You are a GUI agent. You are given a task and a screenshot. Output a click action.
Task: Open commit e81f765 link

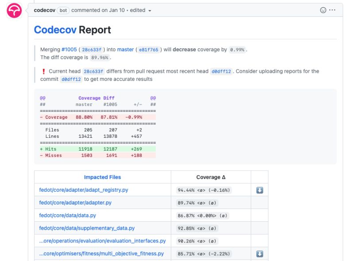coord(149,49)
